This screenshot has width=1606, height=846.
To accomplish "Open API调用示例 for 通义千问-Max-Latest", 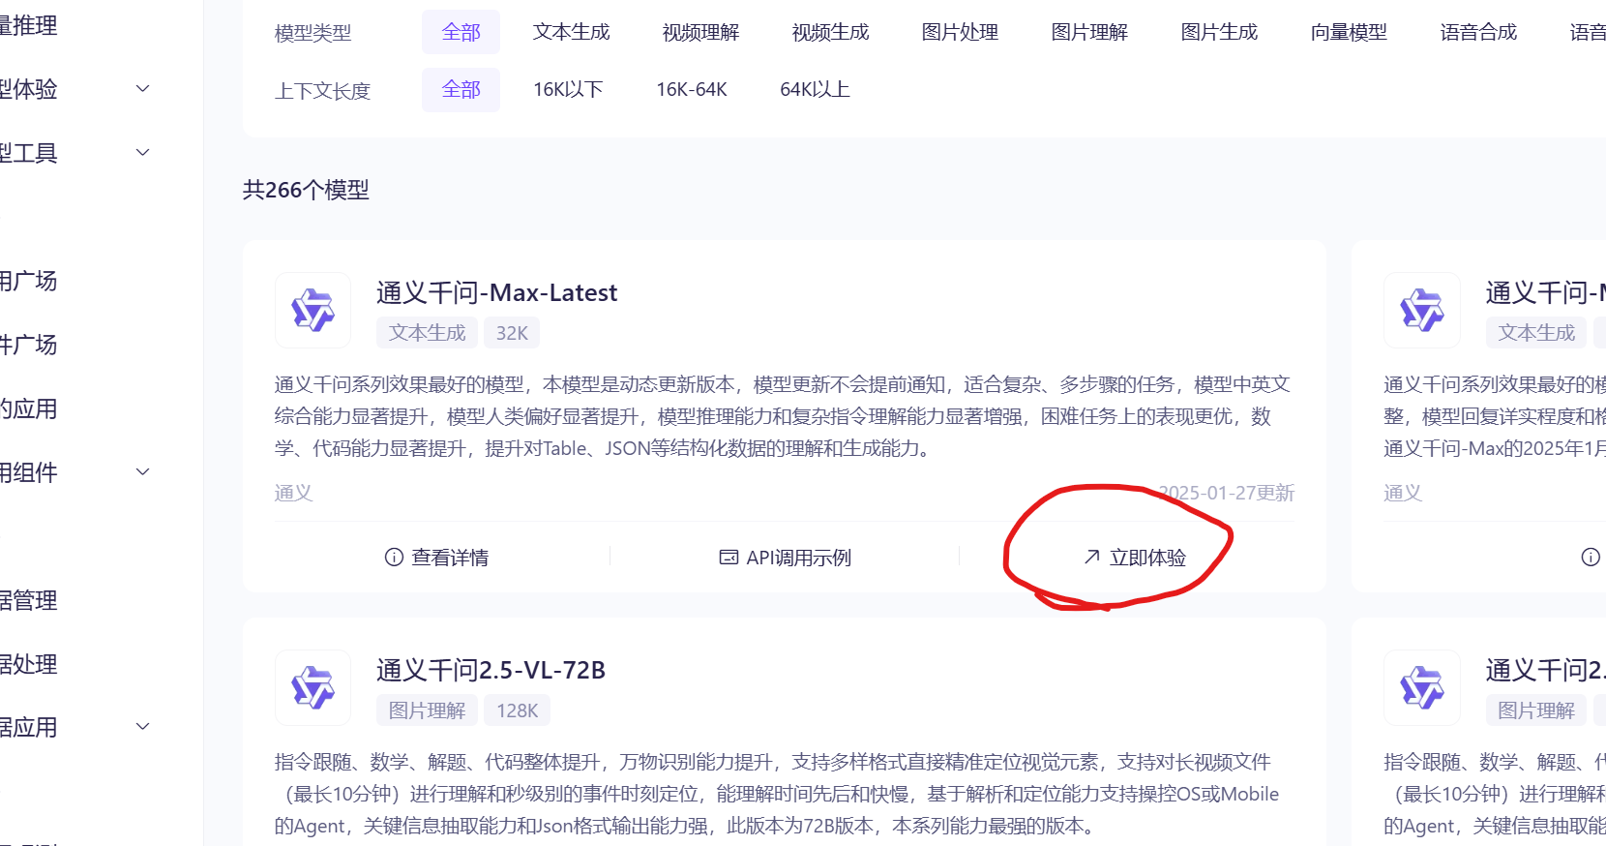I will 786,557.
